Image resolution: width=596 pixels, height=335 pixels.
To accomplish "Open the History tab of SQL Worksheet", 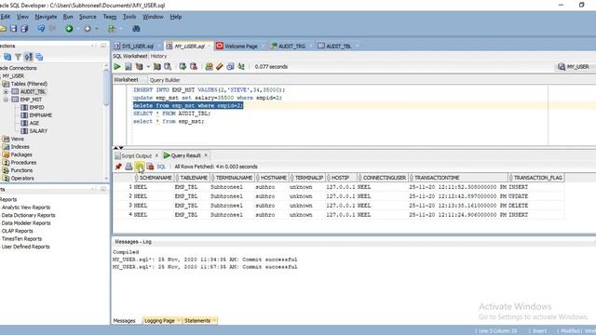I will pos(158,56).
